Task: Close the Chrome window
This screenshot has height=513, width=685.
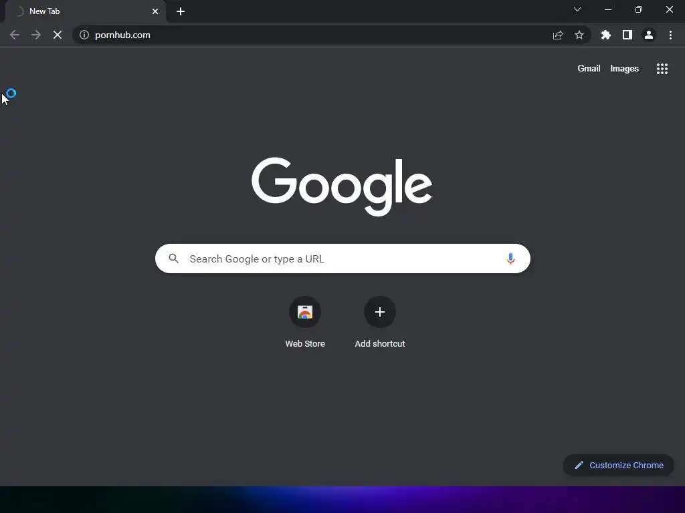Action: [669, 9]
